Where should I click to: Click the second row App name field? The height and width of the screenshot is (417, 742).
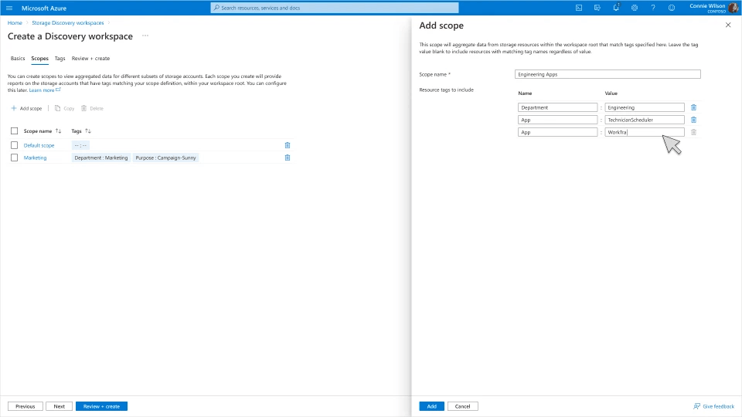tap(557, 120)
